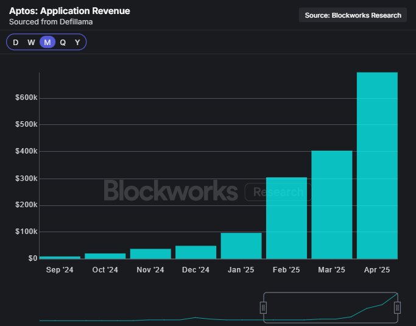This screenshot has height=326, width=416.
Task: Select the Weekly (W) interval
Action: tap(31, 42)
